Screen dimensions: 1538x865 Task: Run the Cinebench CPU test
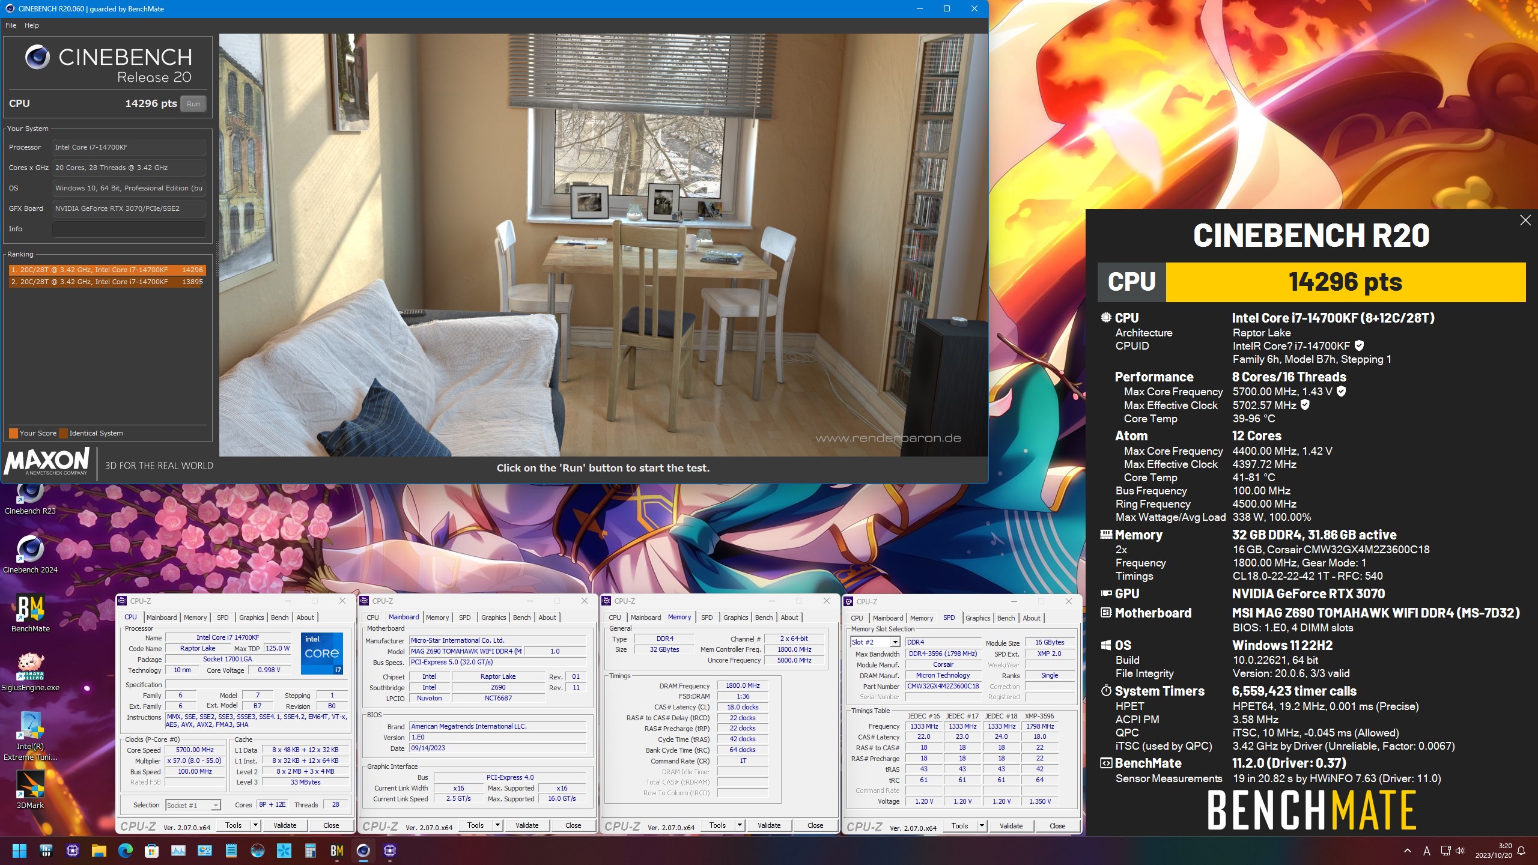click(x=193, y=104)
